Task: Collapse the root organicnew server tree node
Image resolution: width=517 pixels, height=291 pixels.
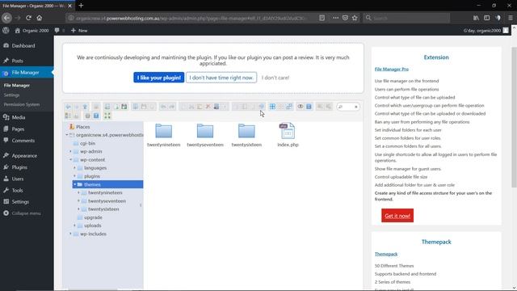Action: [x=66, y=135]
